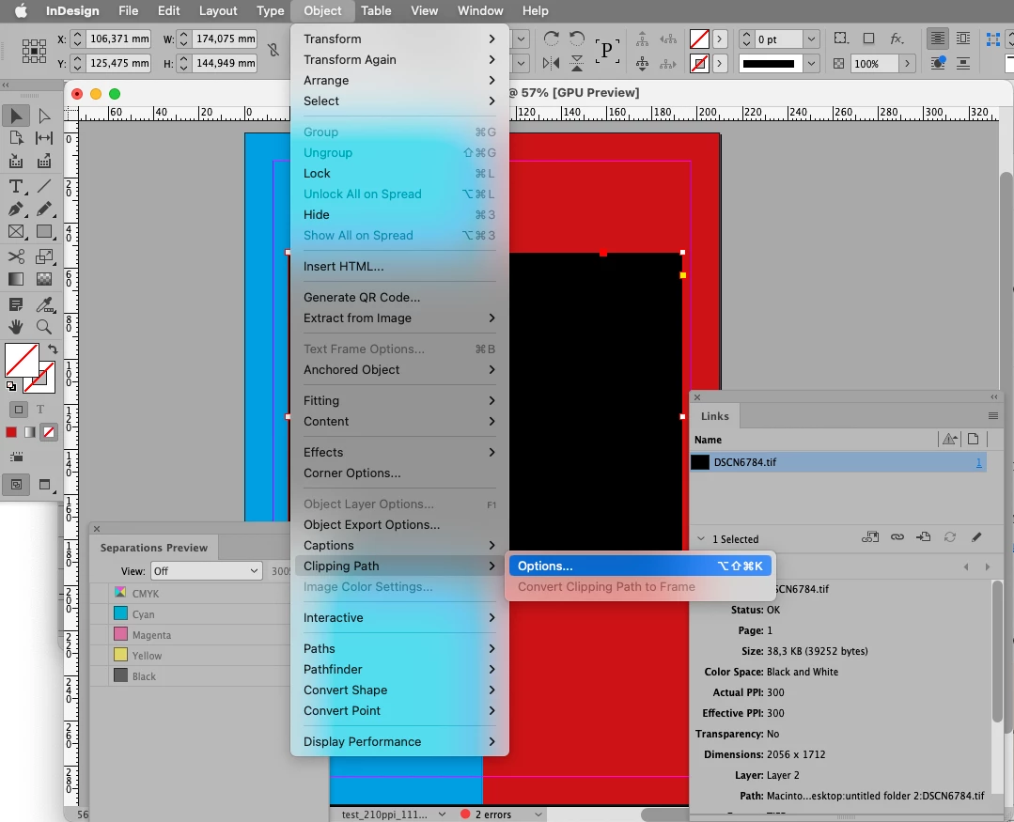Select the Pen tool

click(16, 209)
